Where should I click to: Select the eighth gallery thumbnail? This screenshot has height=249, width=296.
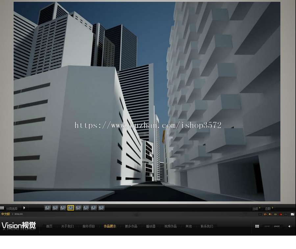point(101,208)
